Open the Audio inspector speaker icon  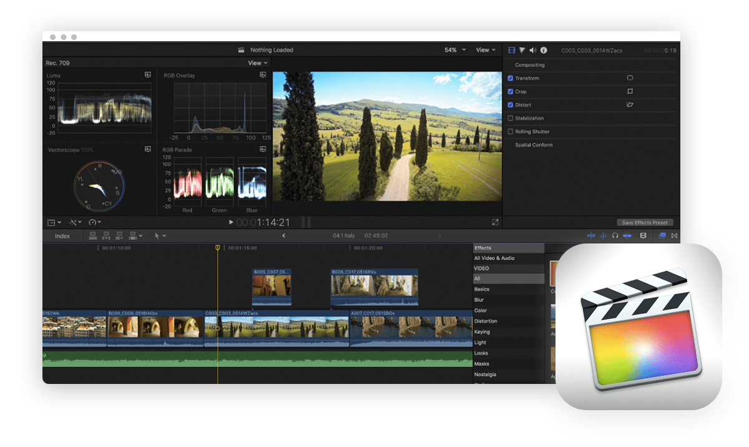pyautogui.click(x=533, y=50)
